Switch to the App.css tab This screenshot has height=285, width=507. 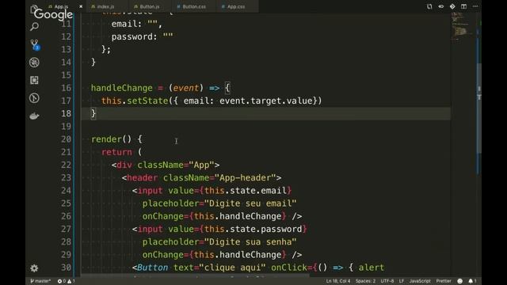(x=236, y=6)
